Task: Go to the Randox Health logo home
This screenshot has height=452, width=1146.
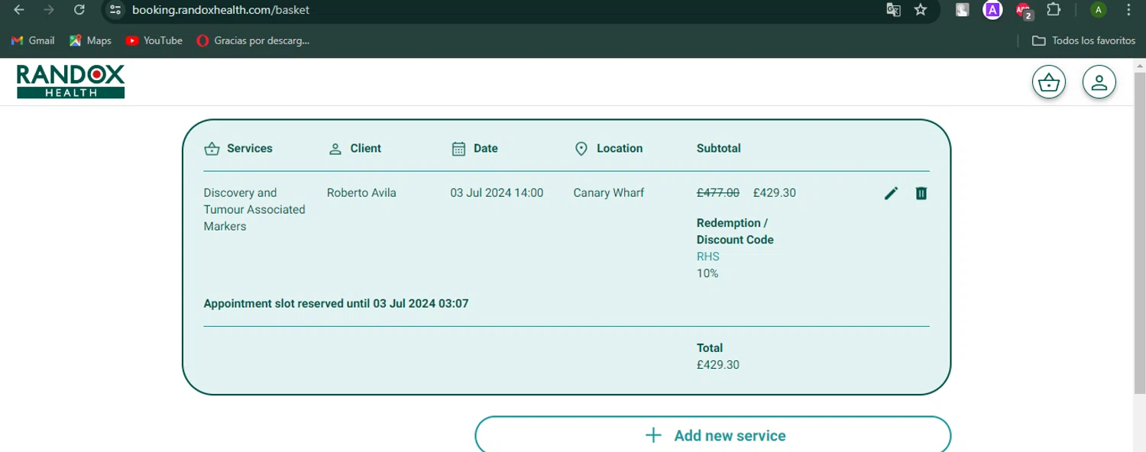Action: point(70,82)
